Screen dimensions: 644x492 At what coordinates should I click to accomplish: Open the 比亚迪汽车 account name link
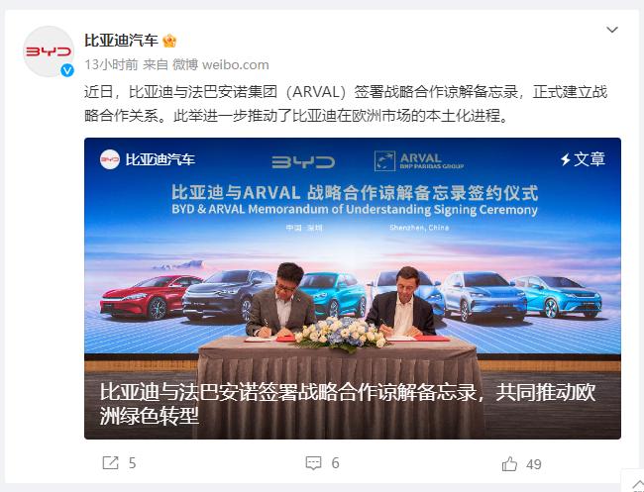[x=121, y=41]
